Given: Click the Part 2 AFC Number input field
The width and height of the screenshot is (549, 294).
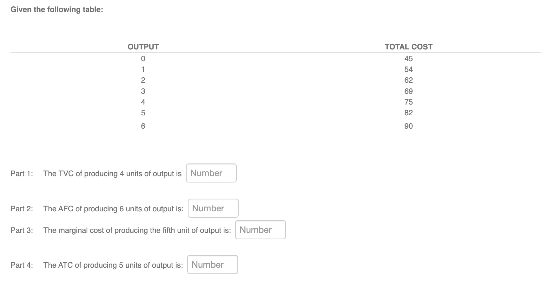Looking at the screenshot, I should coord(213,208).
